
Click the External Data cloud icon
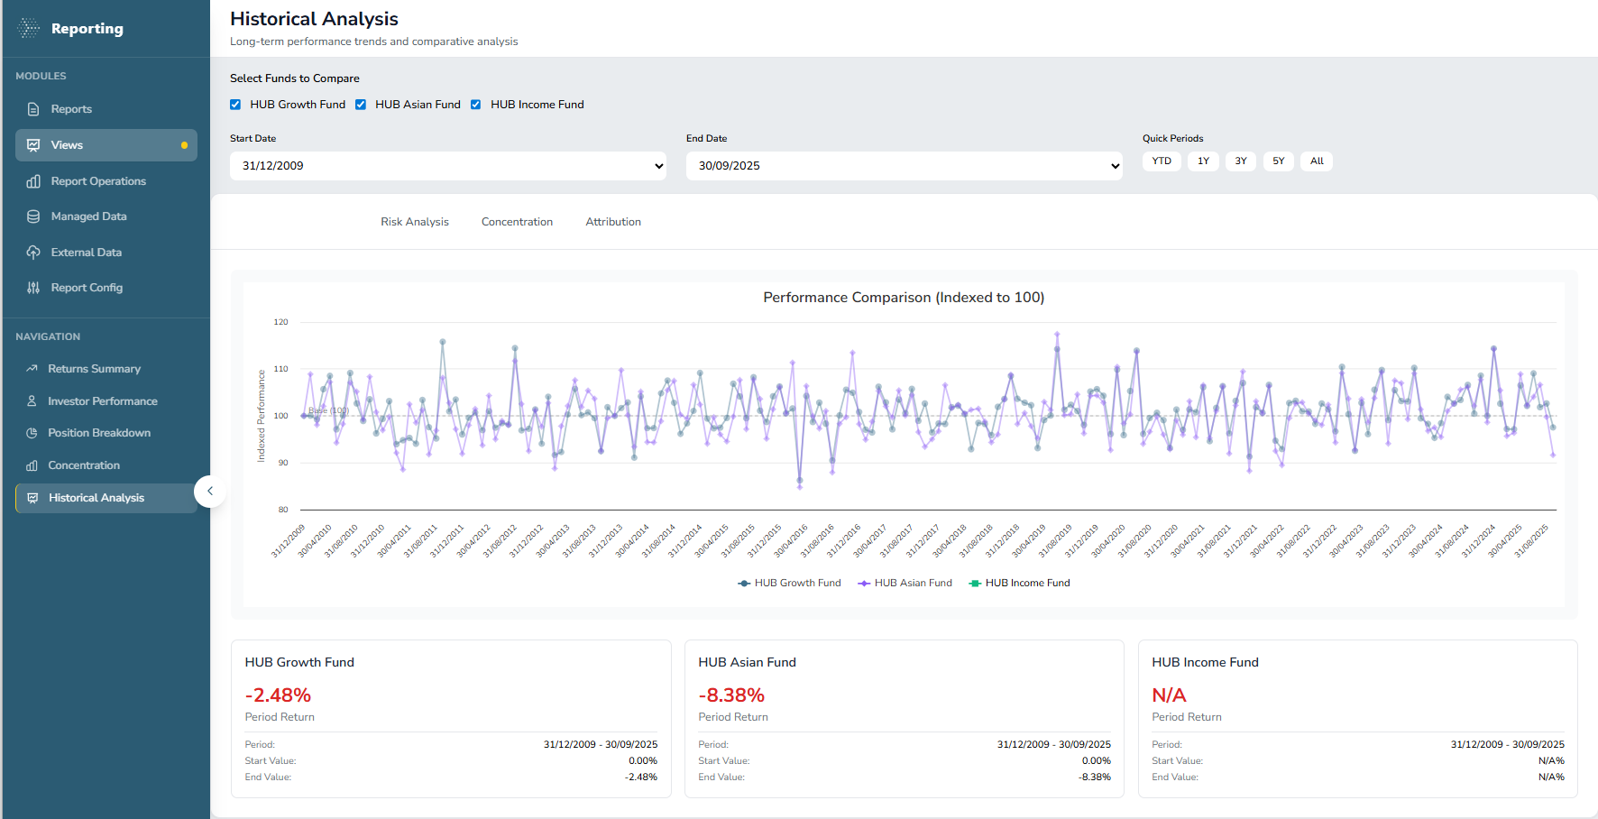click(33, 253)
